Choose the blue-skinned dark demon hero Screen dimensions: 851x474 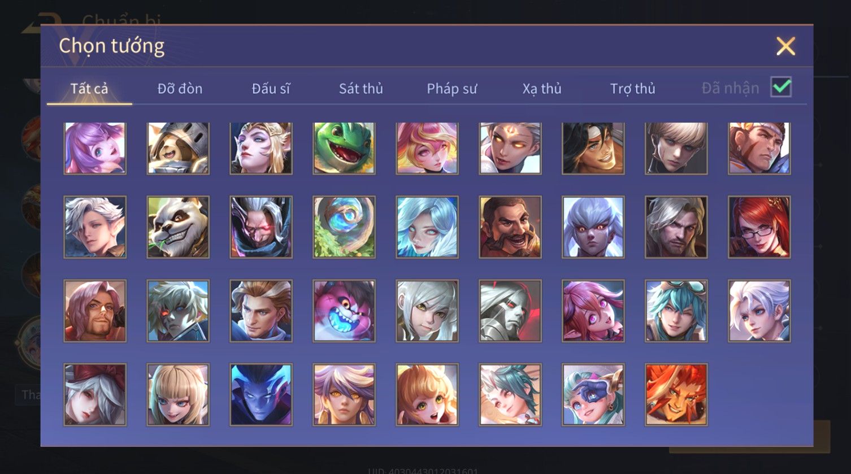[x=260, y=394]
